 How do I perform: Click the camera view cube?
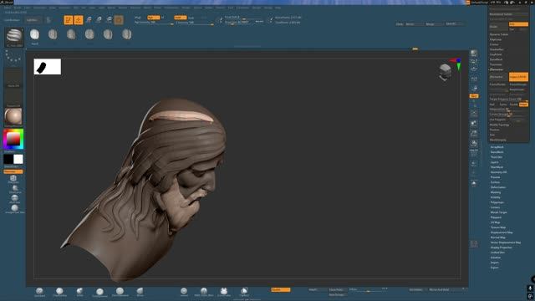[x=445, y=72]
